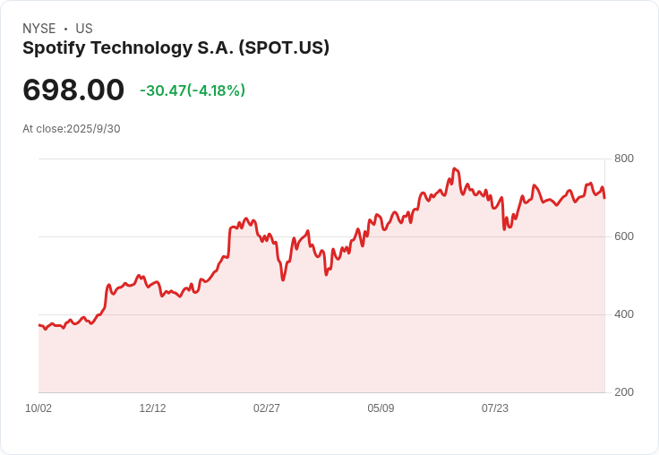Select the 02/27 date on the x-axis

click(267, 408)
